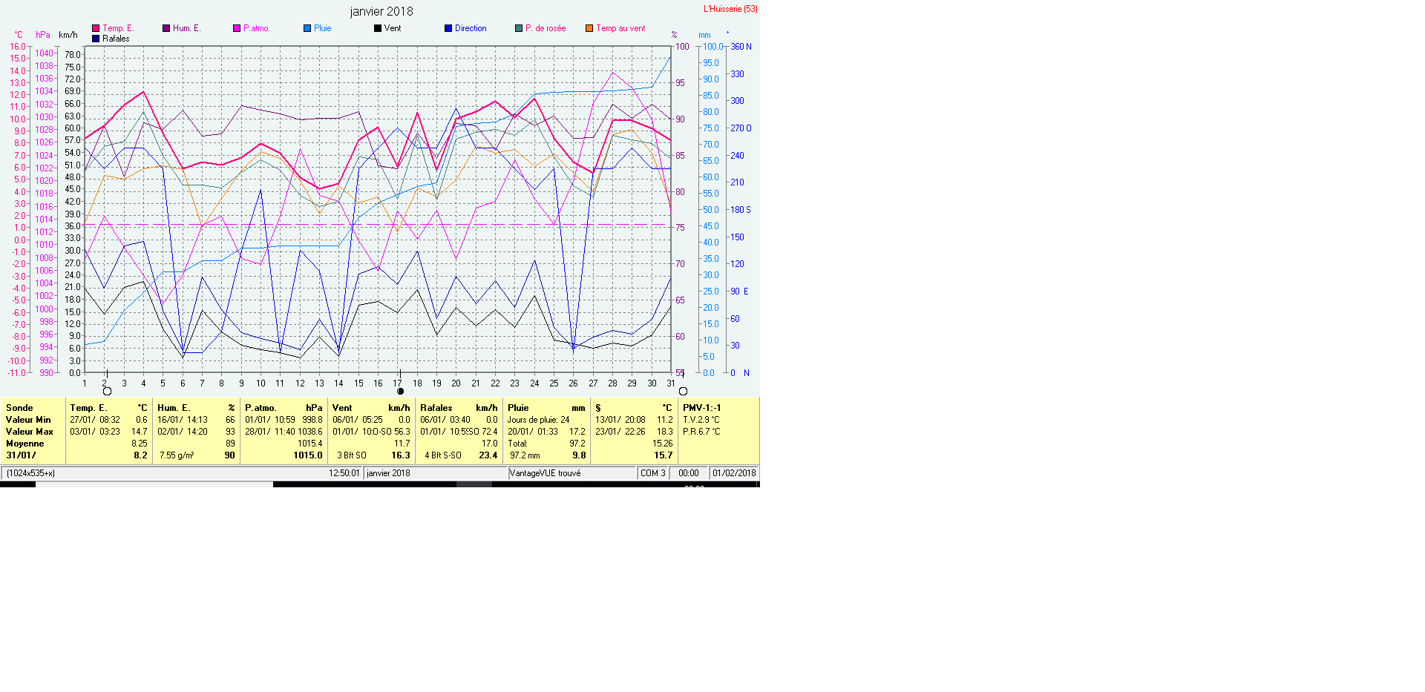Click the bold '23.4' gust value
Image resolution: width=1425 pixels, height=692 pixels.
point(488,455)
